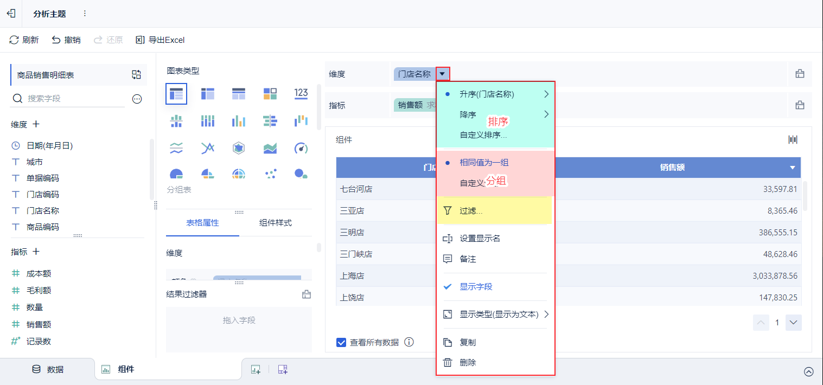This screenshot has height=385, width=823.
Task: Select the group table chart type
Action: point(176,94)
